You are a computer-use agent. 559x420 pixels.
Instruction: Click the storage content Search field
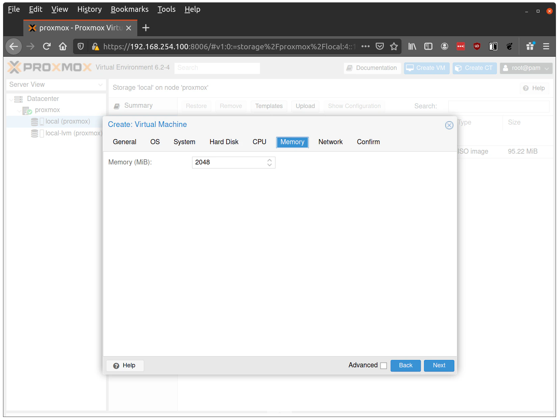(499, 106)
